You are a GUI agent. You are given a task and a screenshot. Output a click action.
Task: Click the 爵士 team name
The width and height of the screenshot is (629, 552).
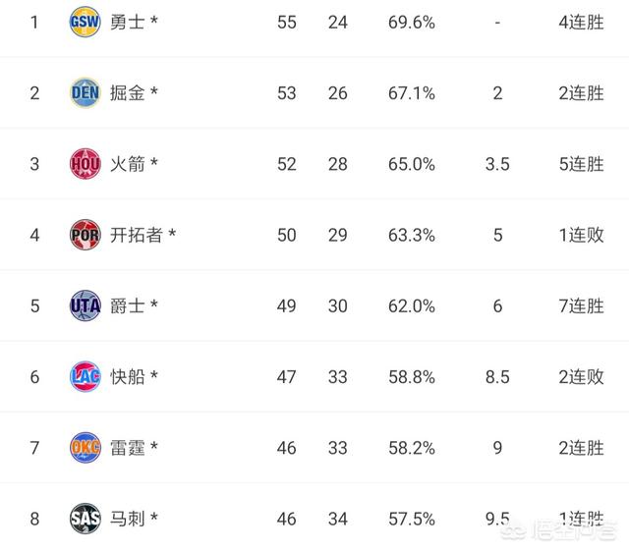(x=128, y=305)
